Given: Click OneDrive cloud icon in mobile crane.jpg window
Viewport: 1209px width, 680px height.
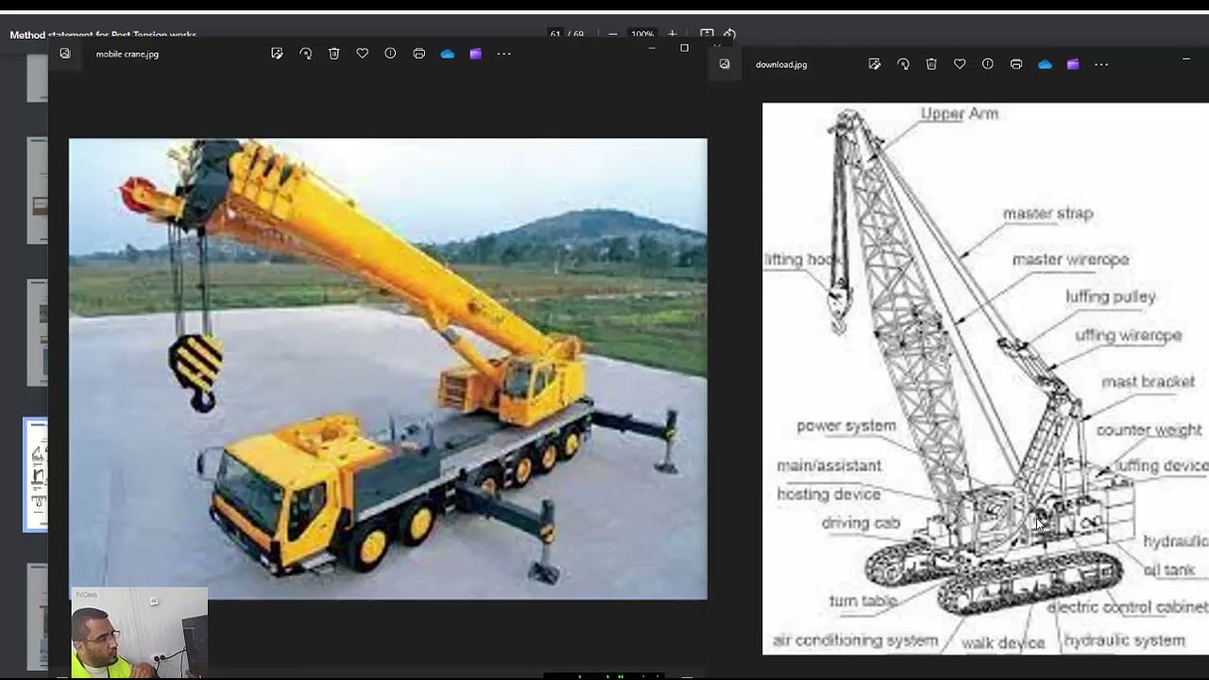Looking at the screenshot, I should coord(448,54).
